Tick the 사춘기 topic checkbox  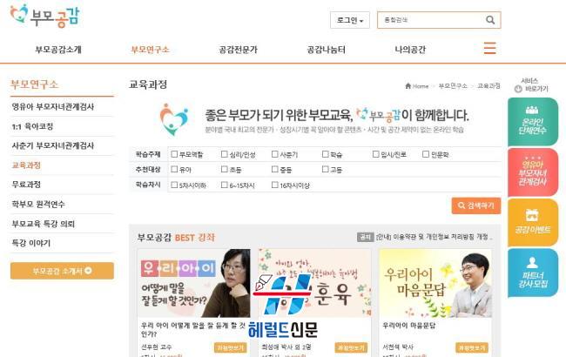[x=274, y=154]
